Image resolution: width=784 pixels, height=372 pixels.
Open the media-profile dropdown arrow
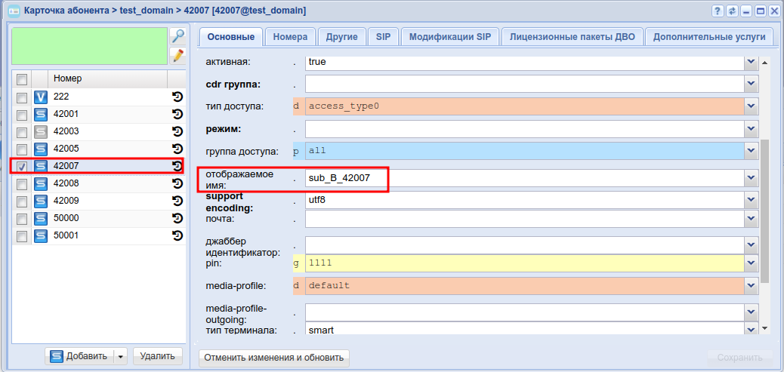[751, 286]
